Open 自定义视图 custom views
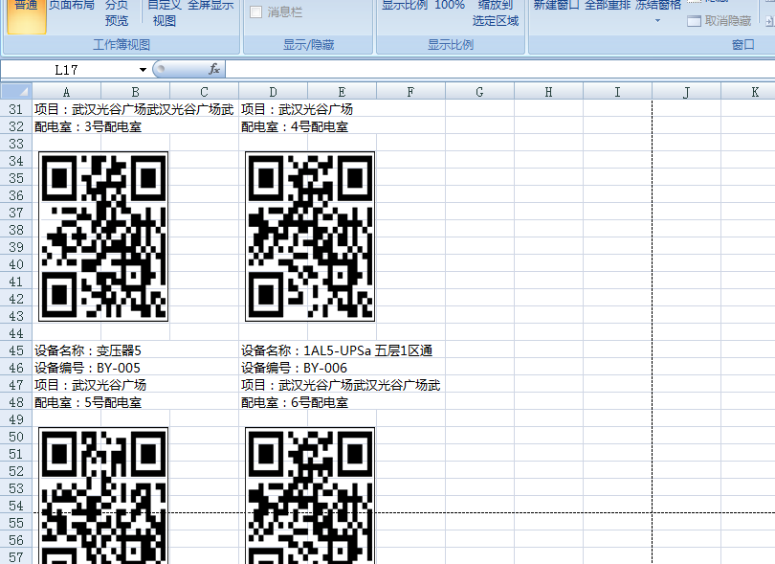 (x=165, y=12)
